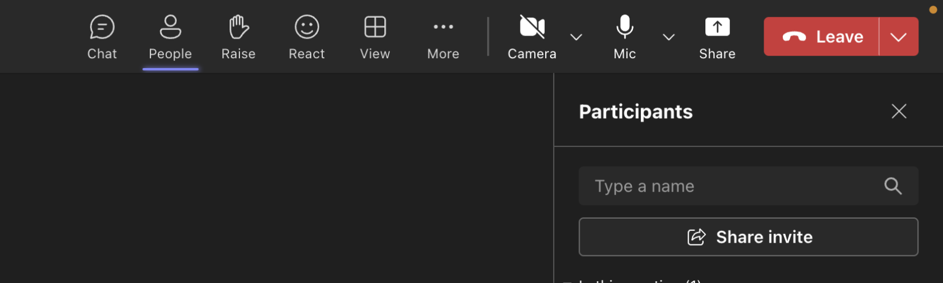Click the Type a name search field
The image size is (943, 283).
[x=731, y=186]
